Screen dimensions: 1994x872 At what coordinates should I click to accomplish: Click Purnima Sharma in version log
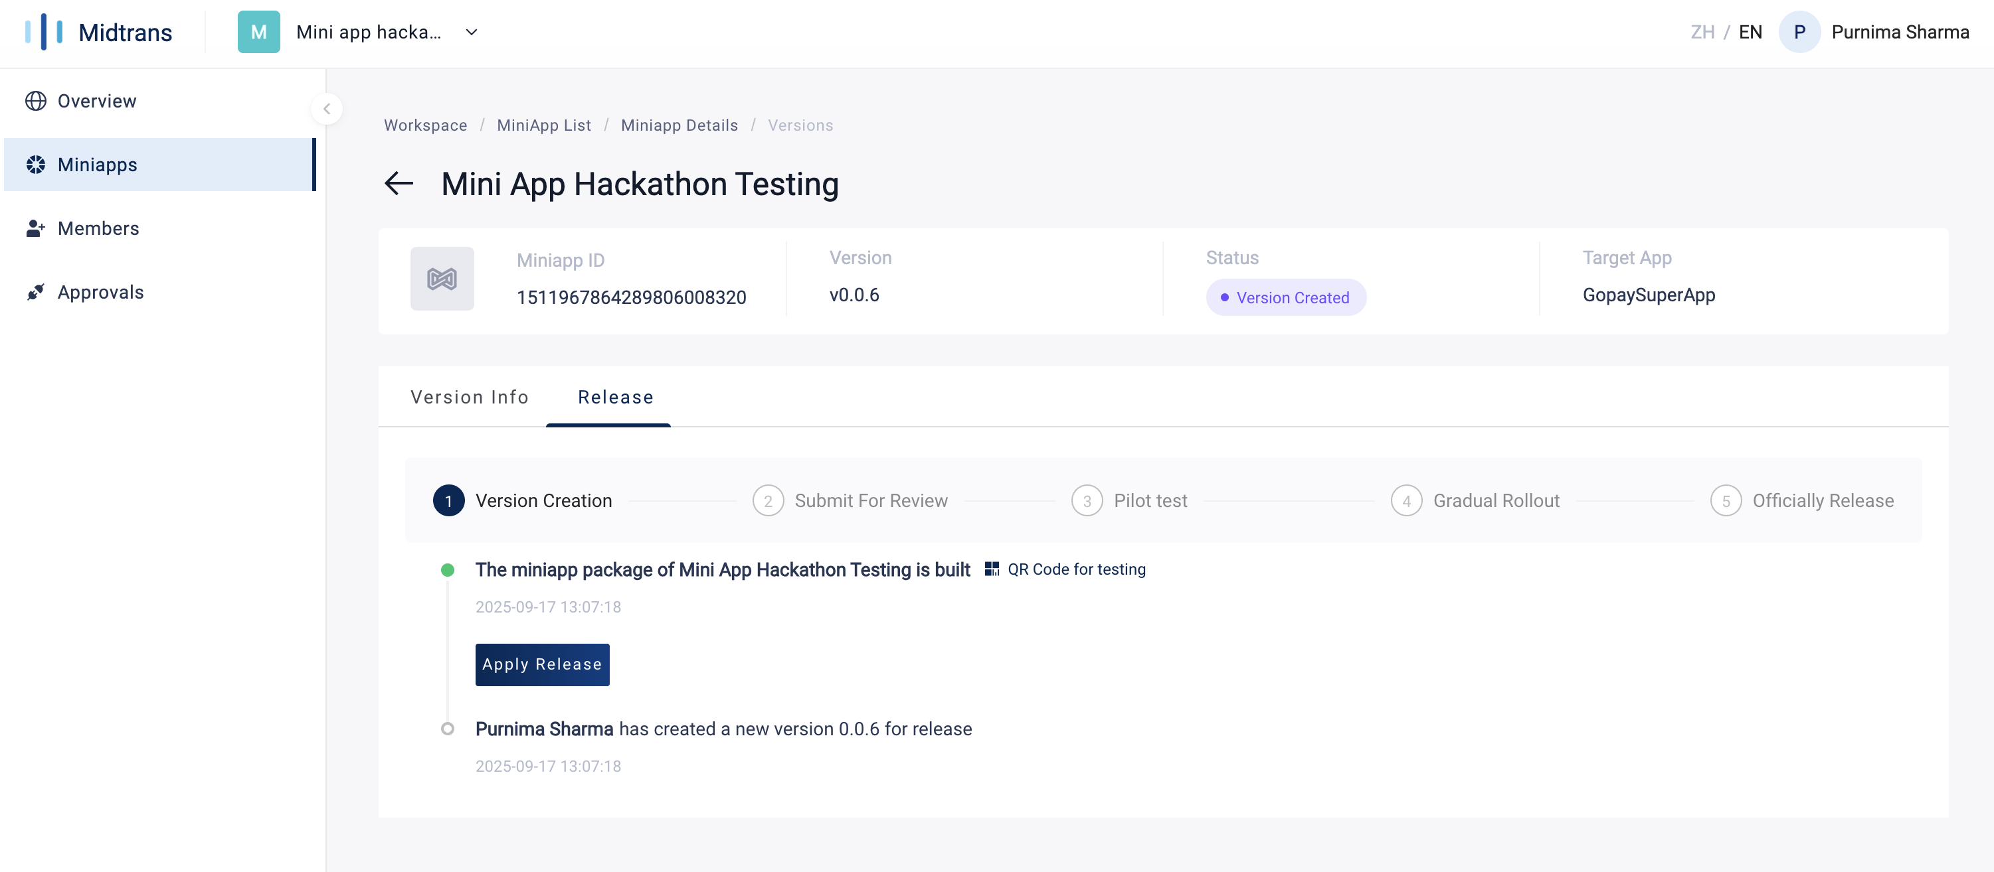pyautogui.click(x=544, y=729)
